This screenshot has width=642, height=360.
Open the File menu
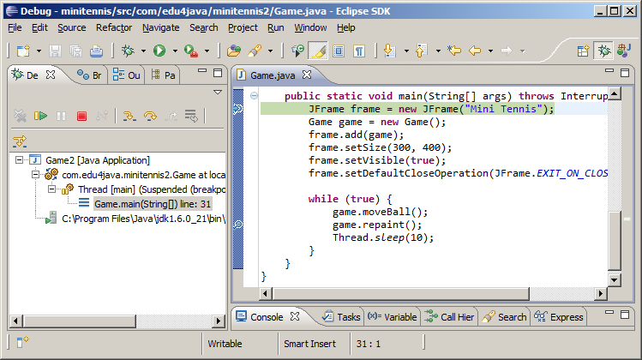pyautogui.click(x=15, y=27)
